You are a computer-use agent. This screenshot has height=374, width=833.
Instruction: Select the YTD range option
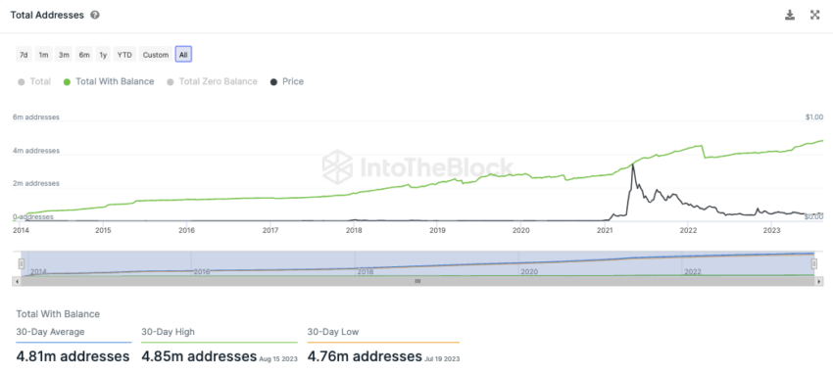[x=124, y=55]
